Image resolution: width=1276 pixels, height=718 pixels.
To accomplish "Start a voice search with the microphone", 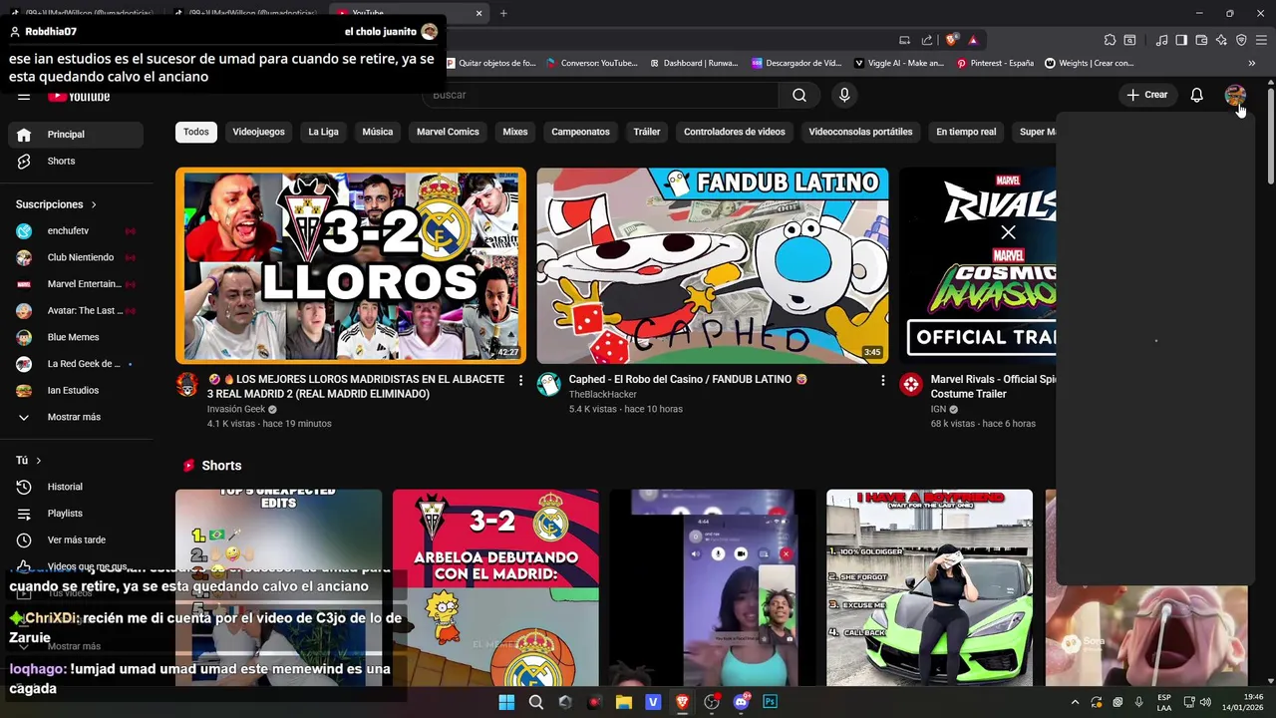I will coord(844,95).
